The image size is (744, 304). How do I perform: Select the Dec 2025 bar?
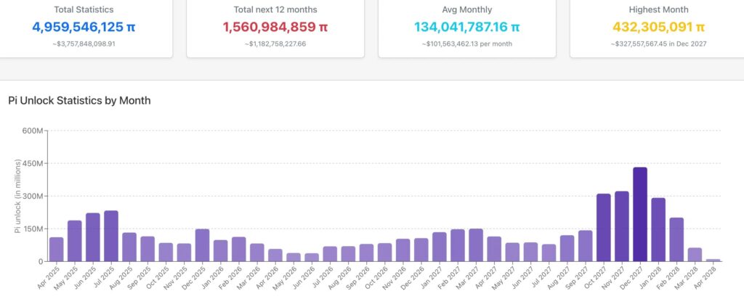(203, 245)
